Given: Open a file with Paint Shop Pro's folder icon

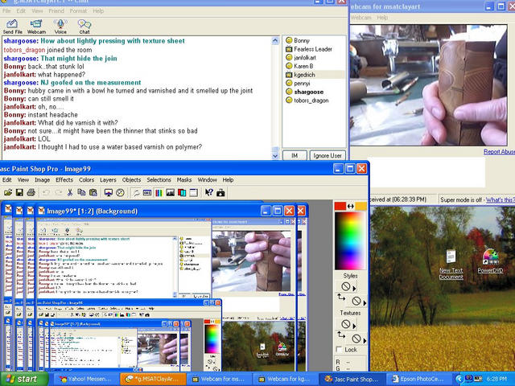Looking at the screenshot, I should coord(8,193).
